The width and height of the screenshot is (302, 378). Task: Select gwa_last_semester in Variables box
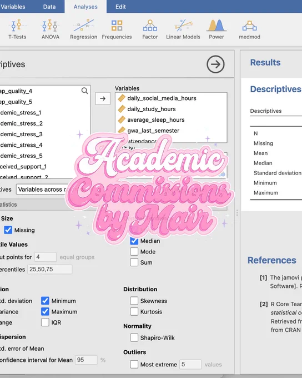[x=171, y=131]
